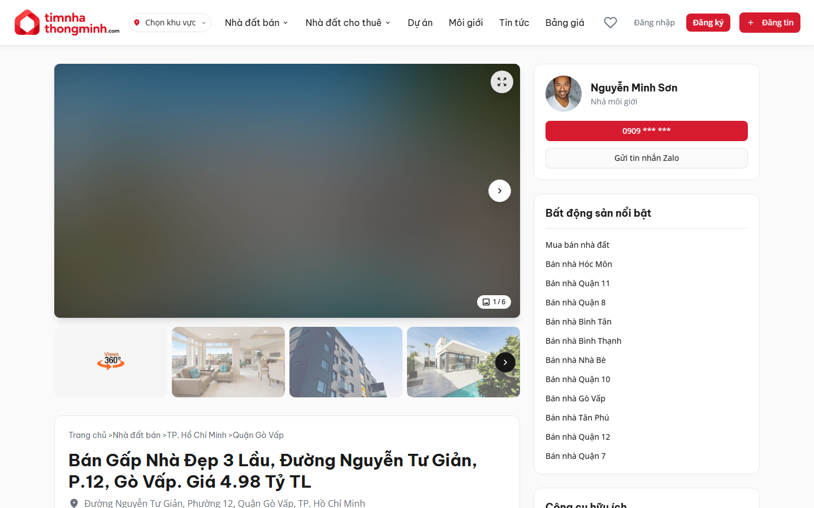Open Bán nhà Bình Thạnh link
Screen dimensions: 814x508
[583, 341]
